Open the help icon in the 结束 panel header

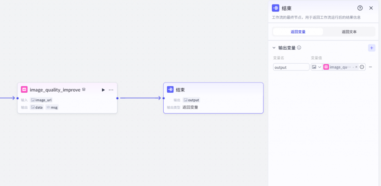[360, 8]
